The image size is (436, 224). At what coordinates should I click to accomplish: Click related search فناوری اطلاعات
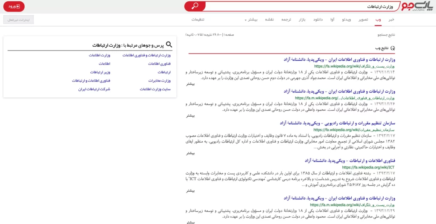point(159,64)
